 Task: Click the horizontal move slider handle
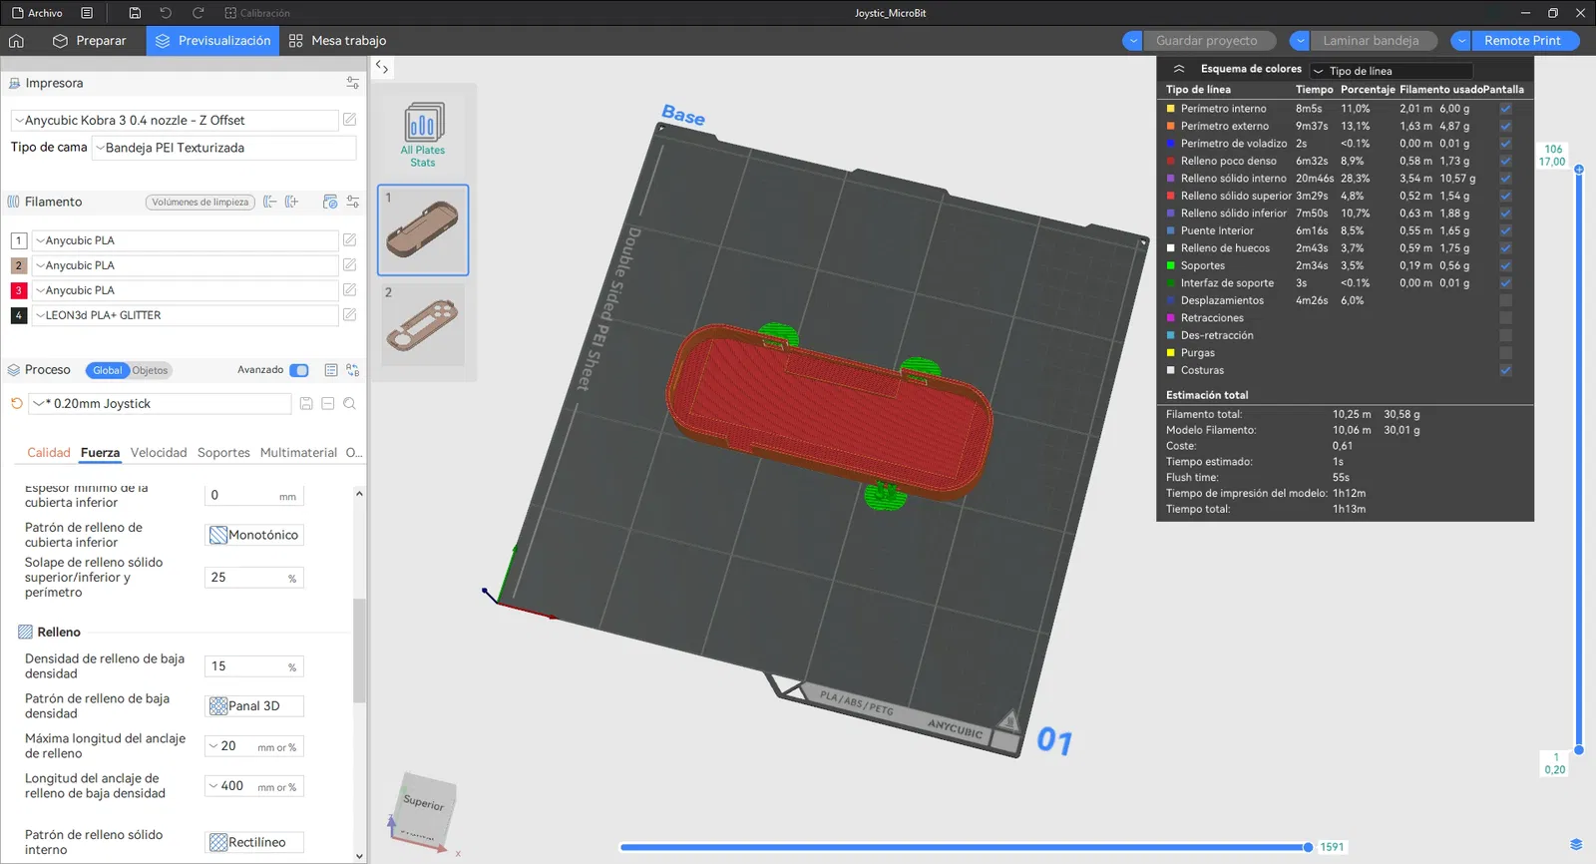pos(1308,847)
